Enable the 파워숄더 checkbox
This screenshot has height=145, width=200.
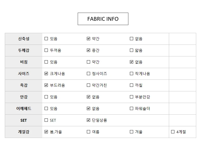point(131,109)
